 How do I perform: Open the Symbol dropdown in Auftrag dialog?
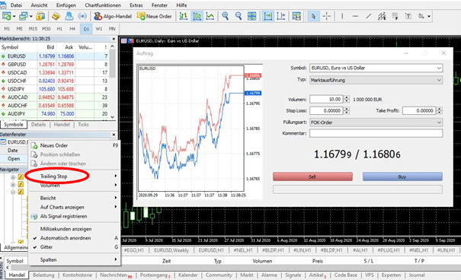(x=376, y=68)
